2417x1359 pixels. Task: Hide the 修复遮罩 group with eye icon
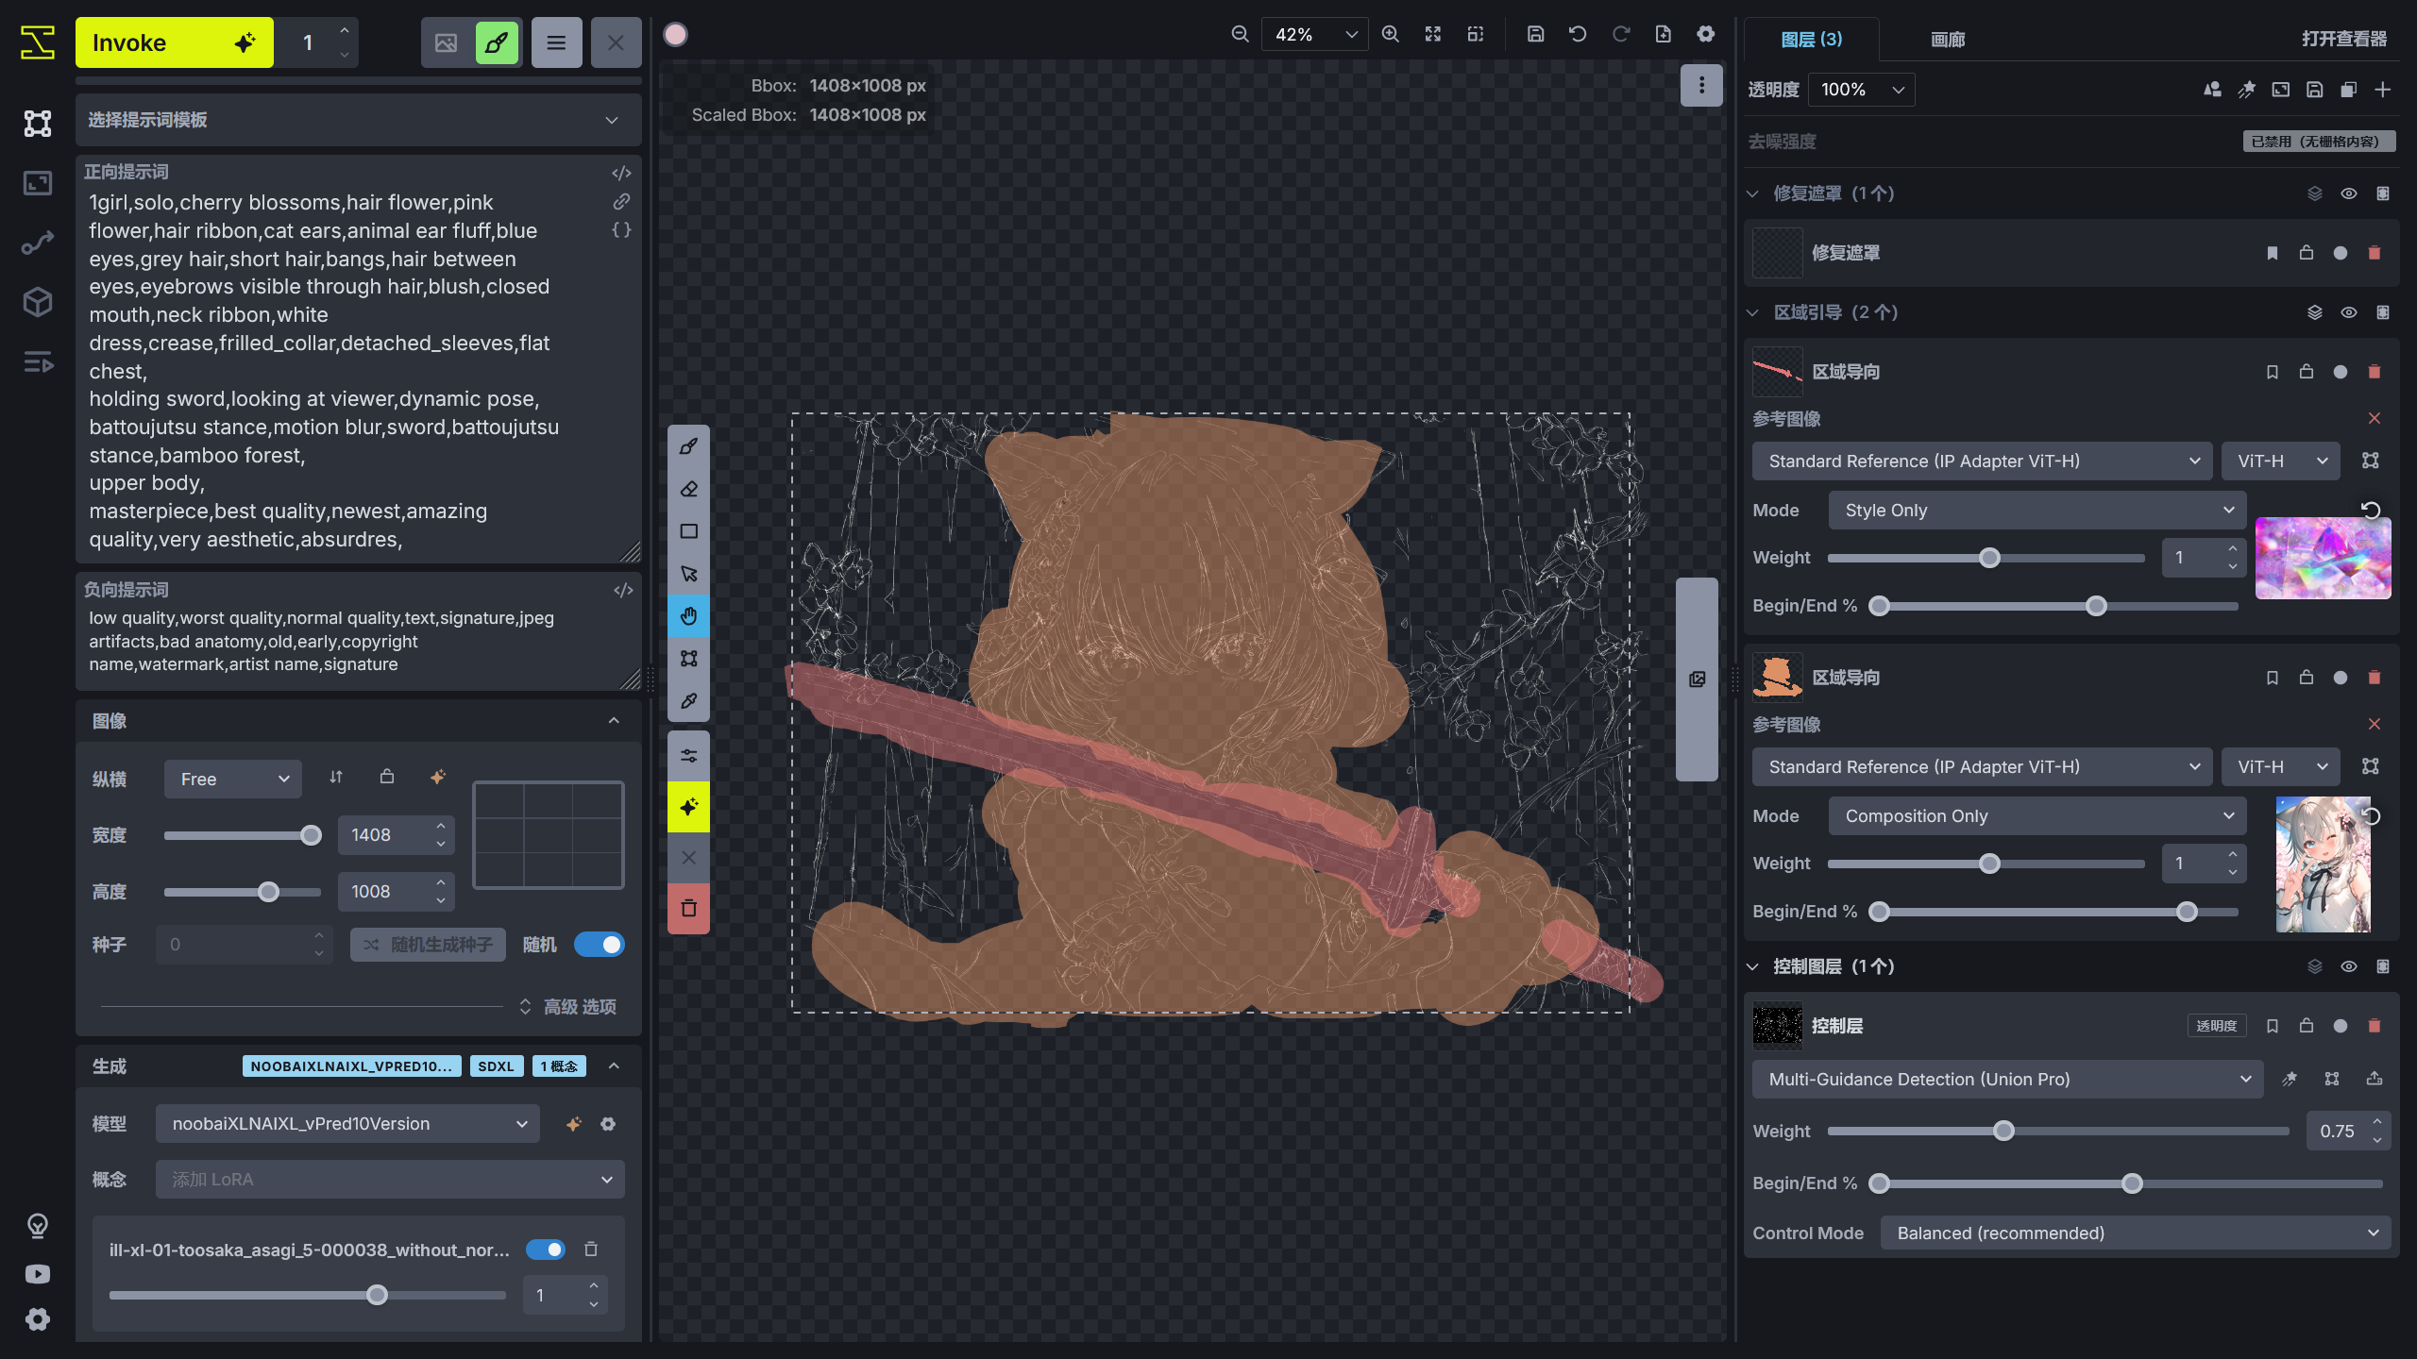pos(2348,193)
